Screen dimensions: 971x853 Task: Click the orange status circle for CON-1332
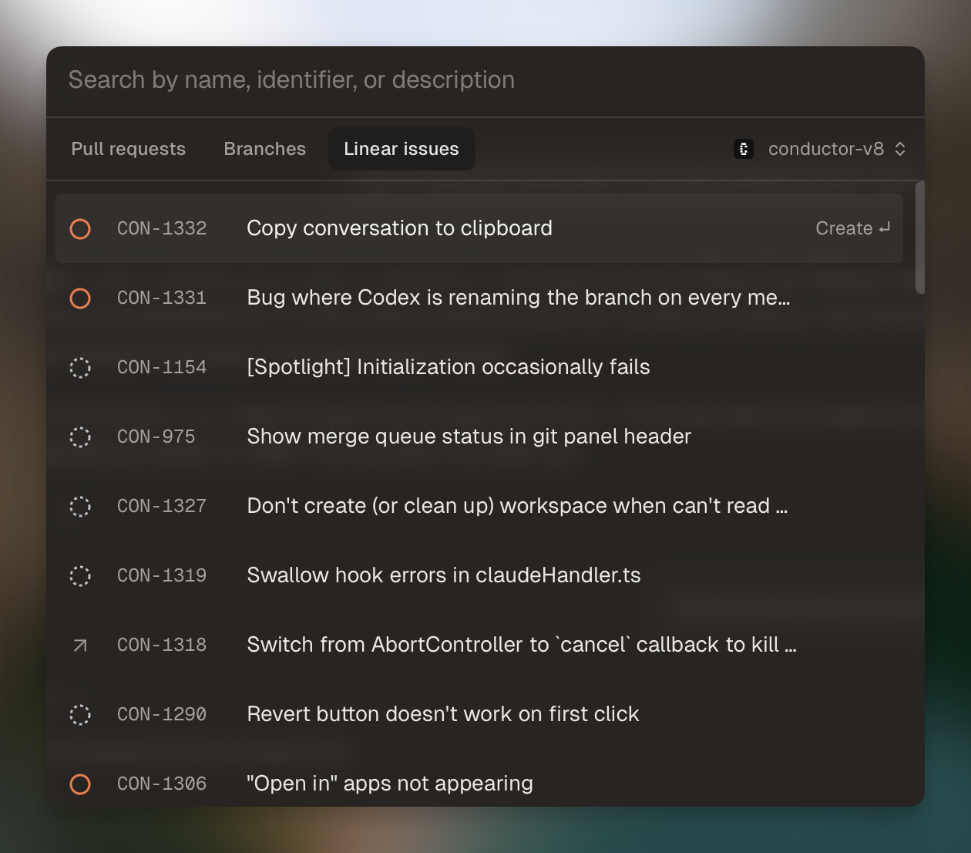[80, 229]
